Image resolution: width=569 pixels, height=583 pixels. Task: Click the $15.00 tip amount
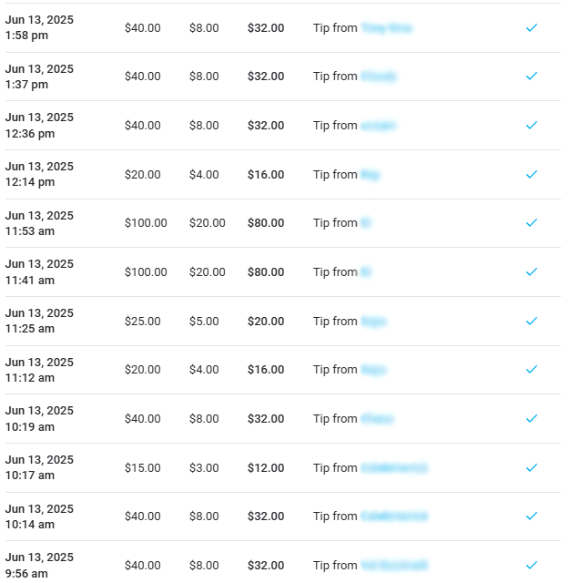(x=142, y=468)
